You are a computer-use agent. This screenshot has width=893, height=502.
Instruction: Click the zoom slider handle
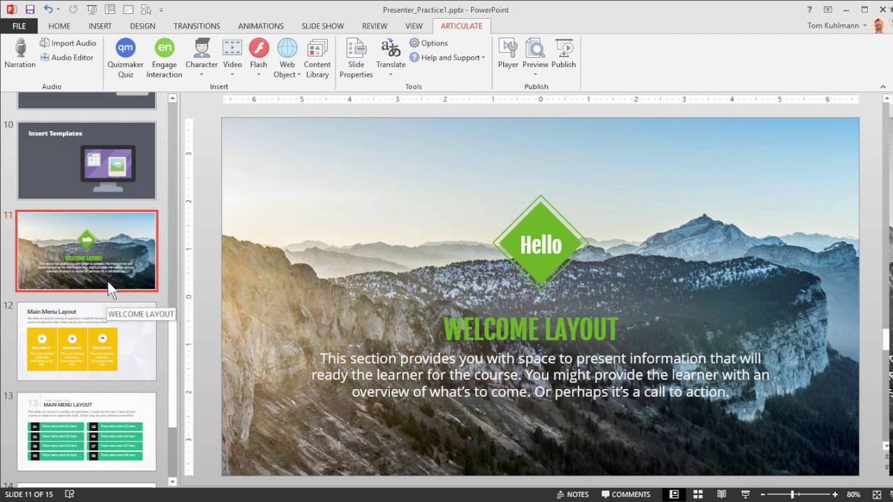click(x=793, y=494)
